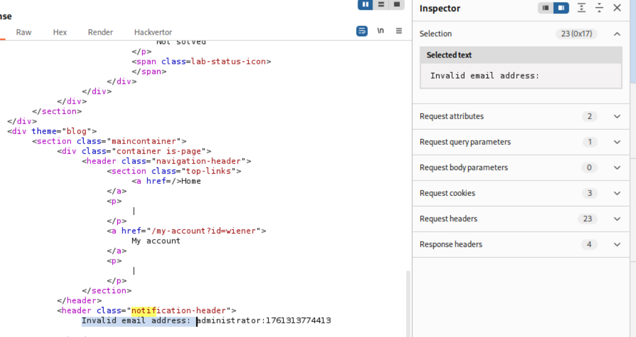This screenshot has width=636, height=337.
Task: Expand the Response headers section
Action: 617,244
